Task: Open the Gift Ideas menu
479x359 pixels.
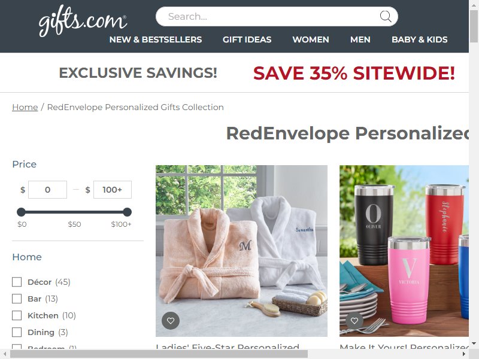Action: pyautogui.click(x=247, y=39)
